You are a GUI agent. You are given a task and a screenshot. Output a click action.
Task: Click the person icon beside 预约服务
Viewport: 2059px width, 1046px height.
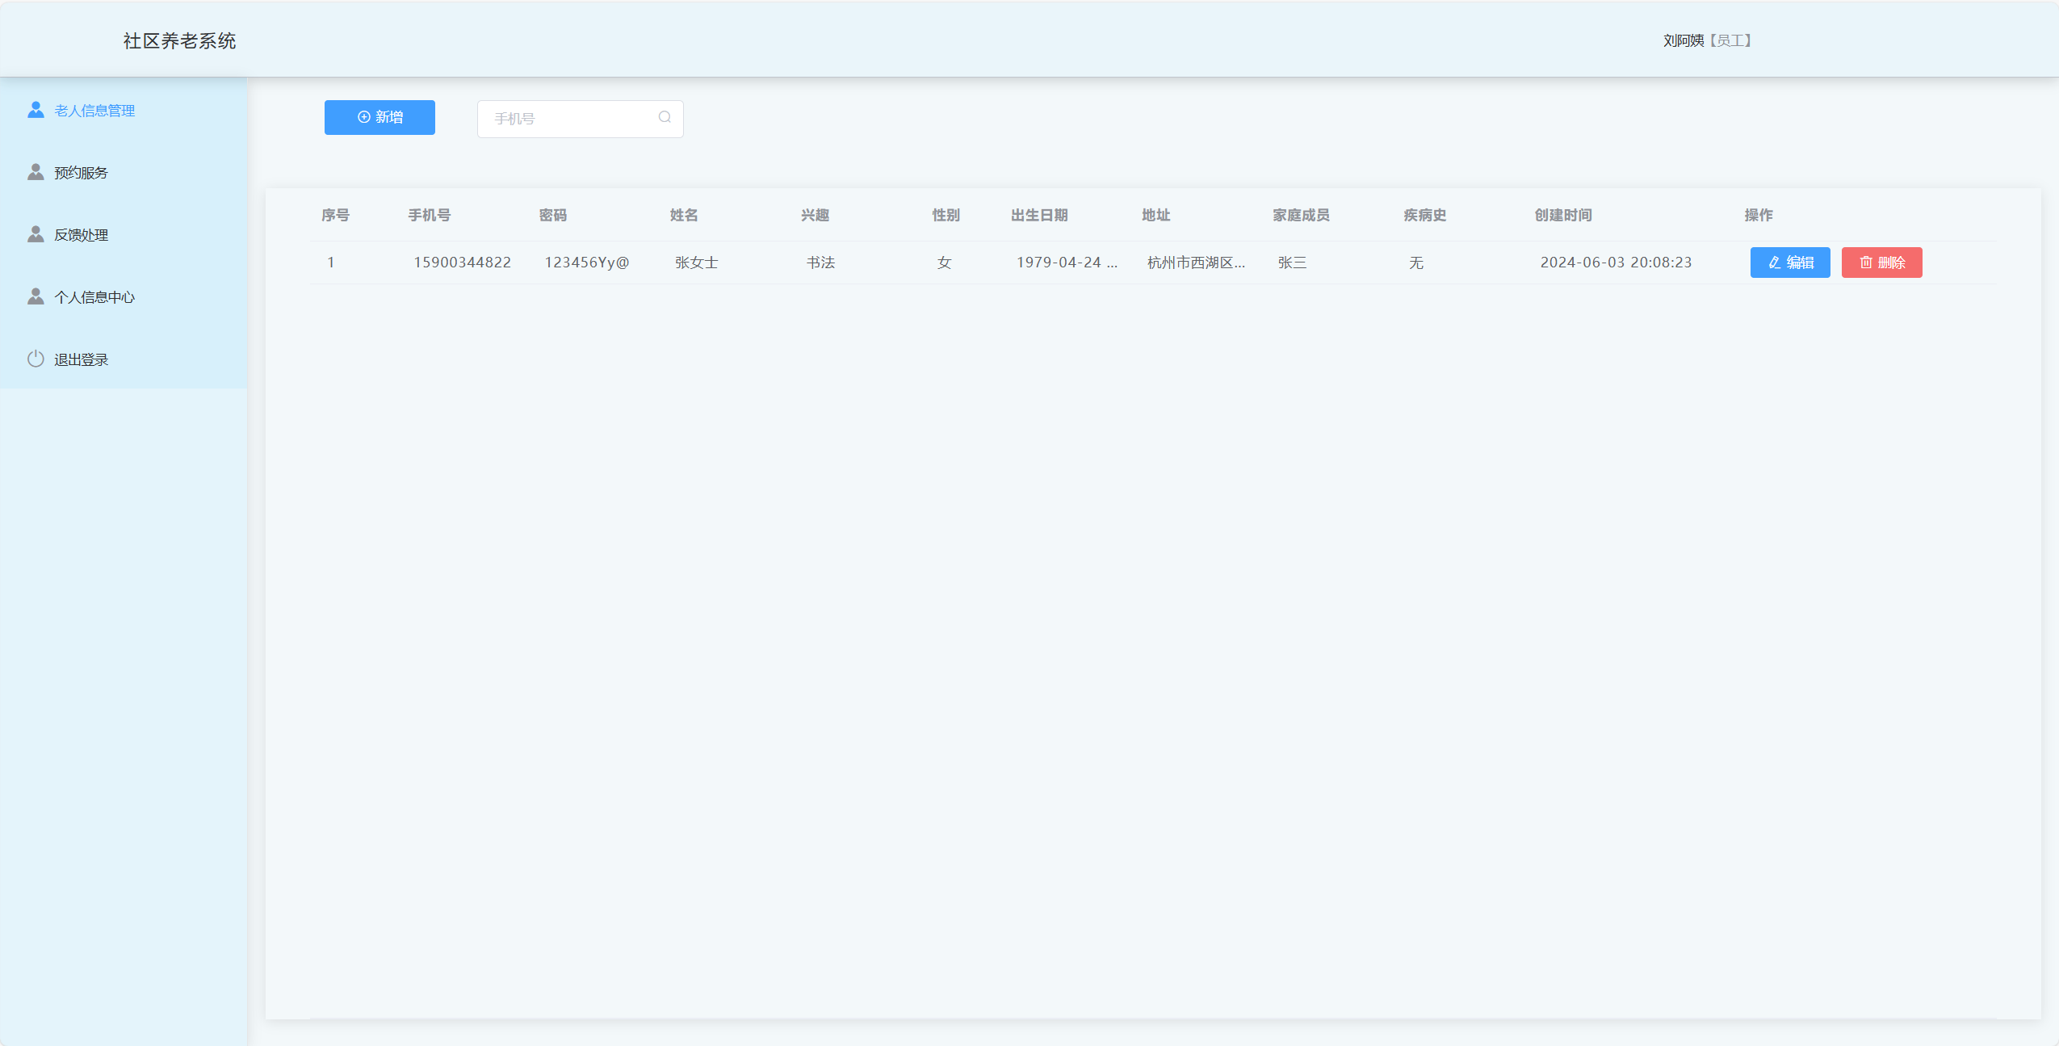point(36,170)
